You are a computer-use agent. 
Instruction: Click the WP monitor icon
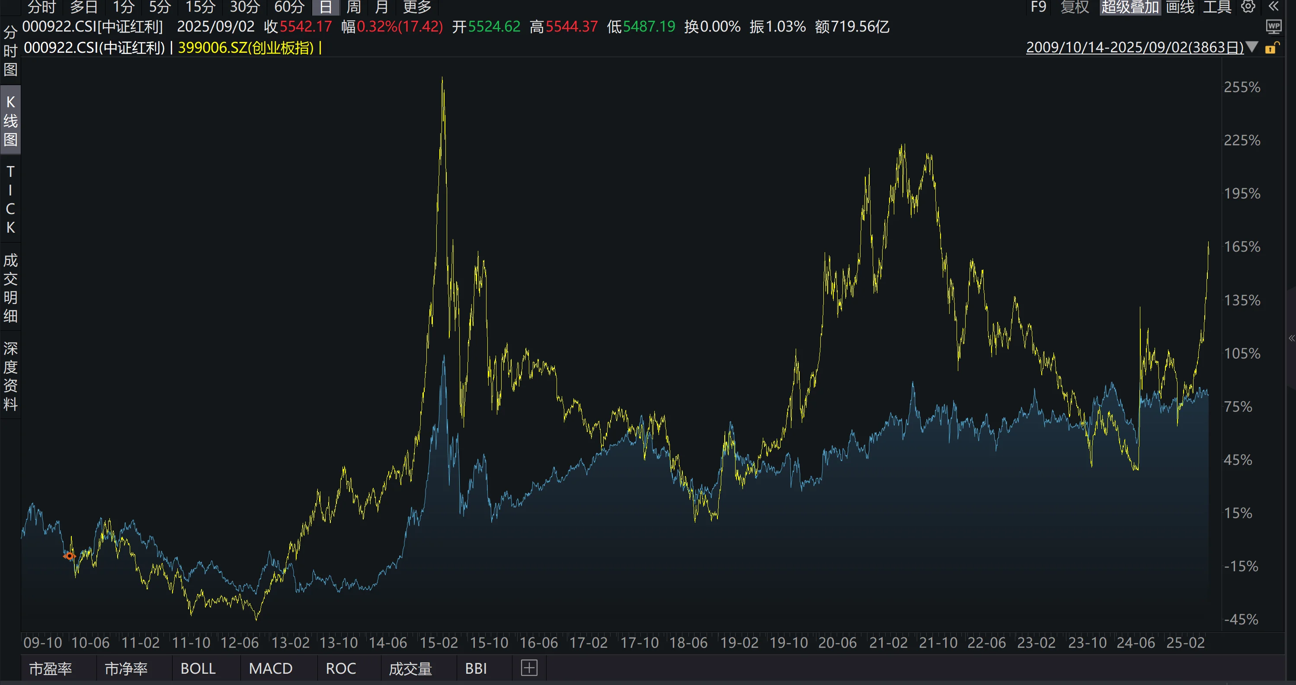(x=1274, y=26)
